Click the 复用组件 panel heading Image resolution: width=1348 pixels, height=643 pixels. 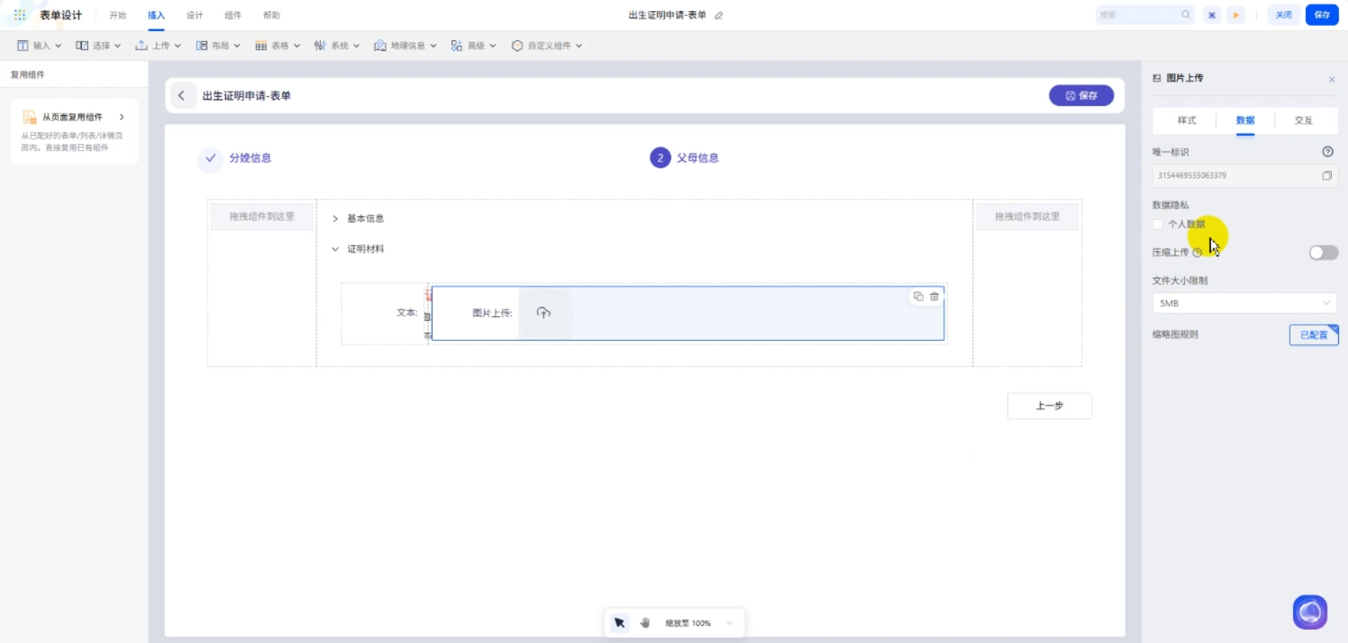(27, 75)
